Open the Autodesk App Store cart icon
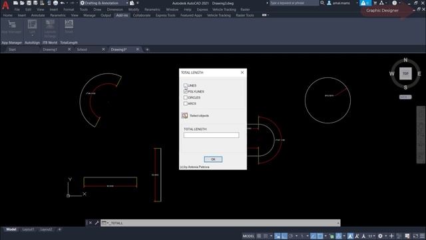This screenshot has height=240, width=426. 375,3
